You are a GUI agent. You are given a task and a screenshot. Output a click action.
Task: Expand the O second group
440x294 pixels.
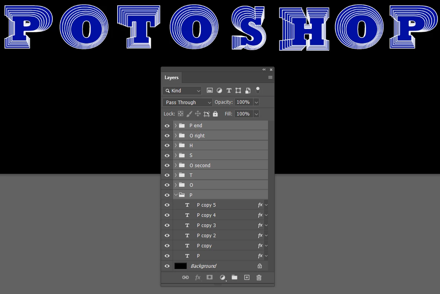coord(176,165)
